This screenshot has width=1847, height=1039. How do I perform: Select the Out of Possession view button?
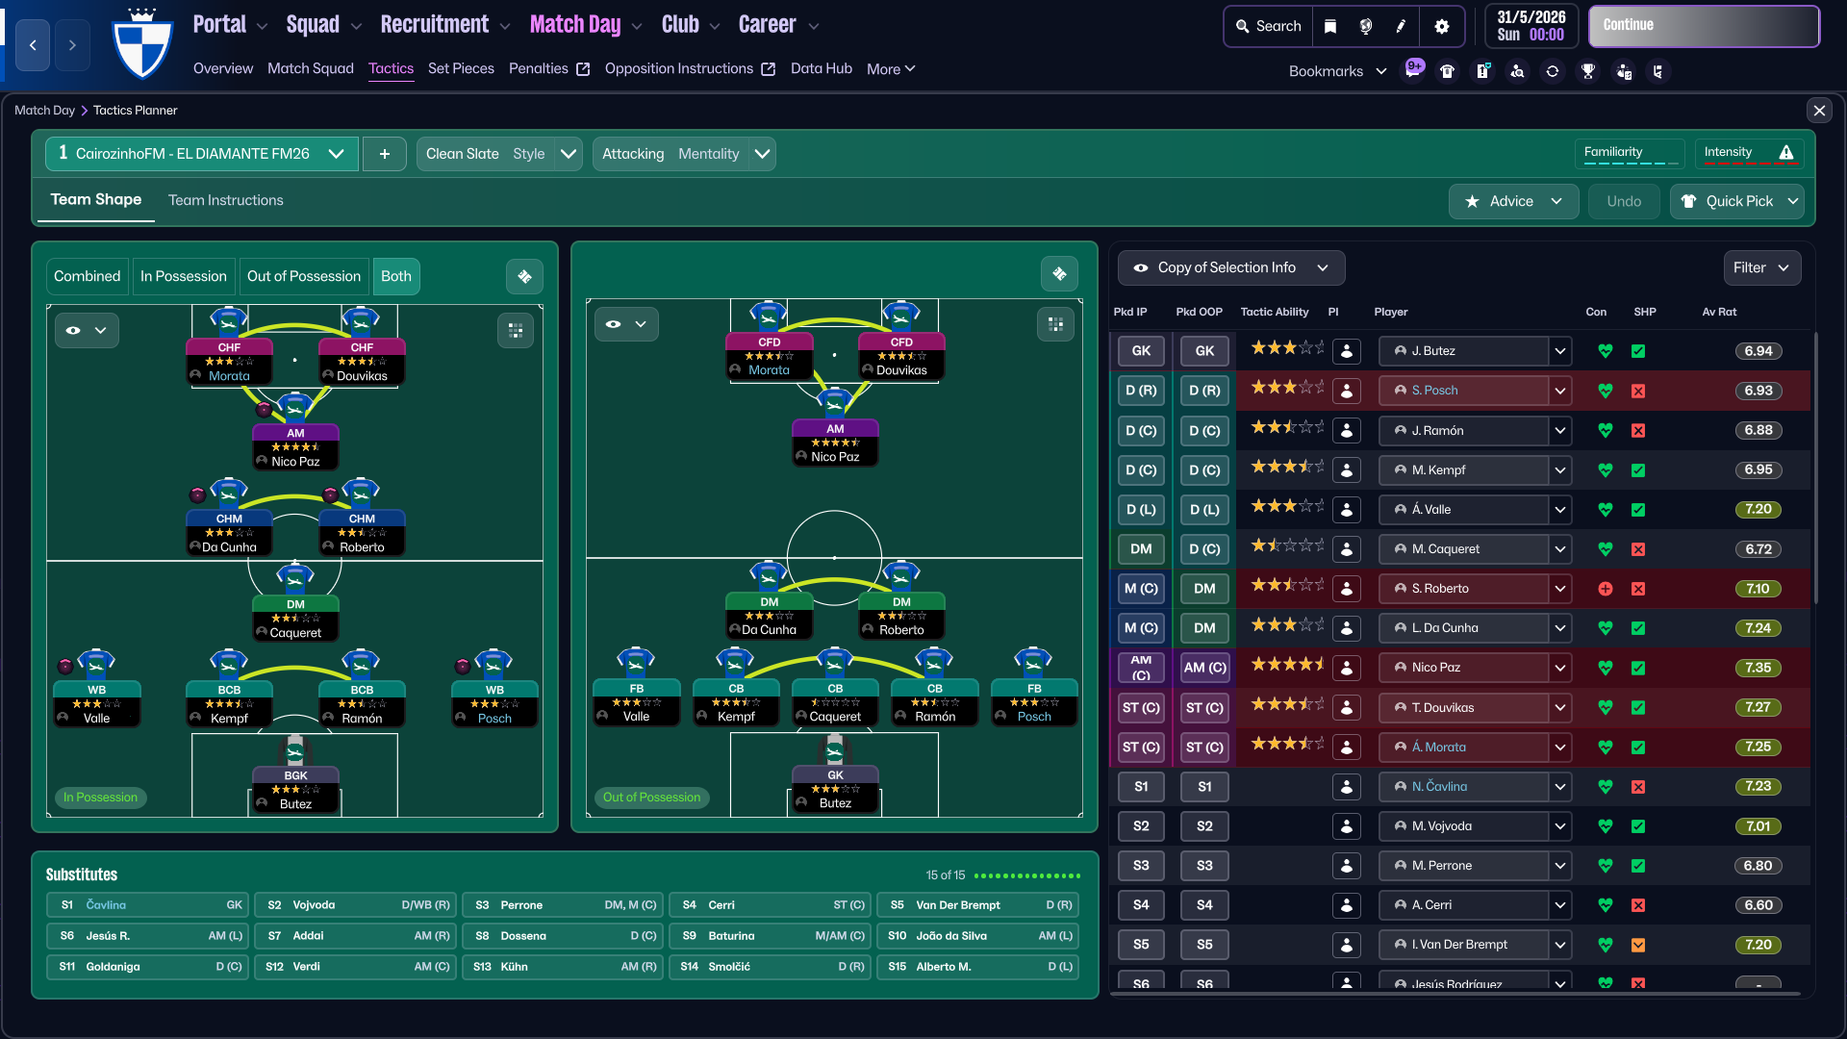pyautogui.click(x=303, y=276)
